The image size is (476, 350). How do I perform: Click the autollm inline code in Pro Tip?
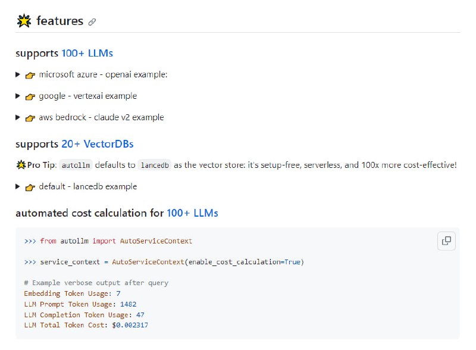(x=75, y=165)
